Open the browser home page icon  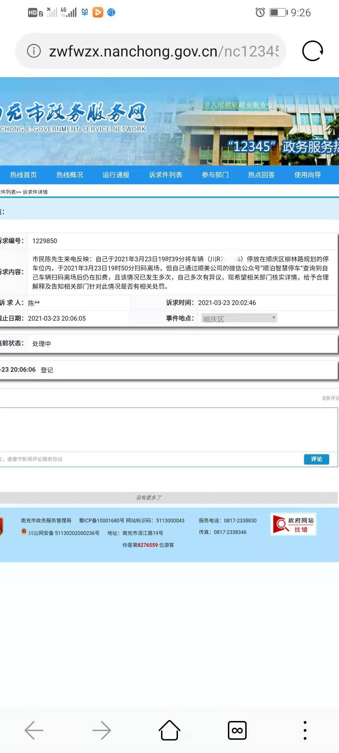(x=169, y=730)
